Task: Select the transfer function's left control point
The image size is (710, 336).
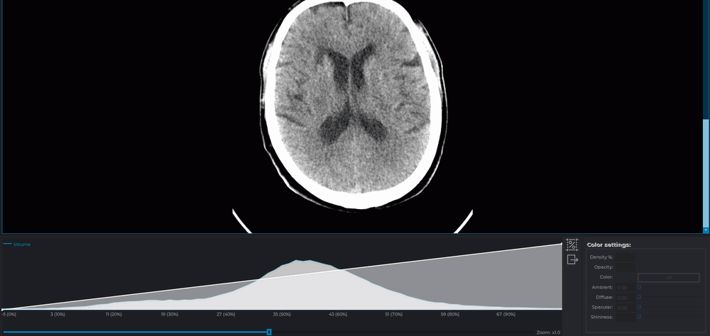Action: [3, 309]
